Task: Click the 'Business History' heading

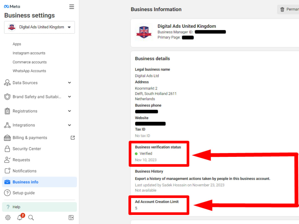Action: click(149, 171)
